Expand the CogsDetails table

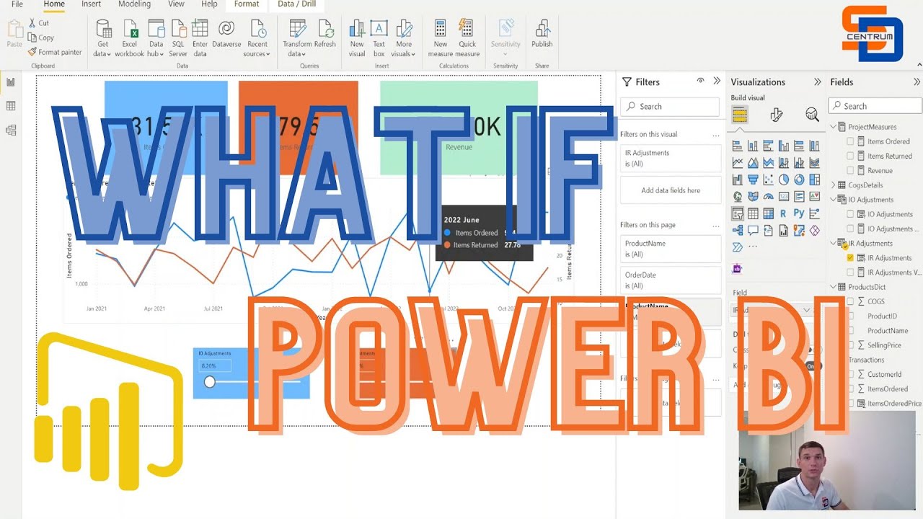coord(833,185)
